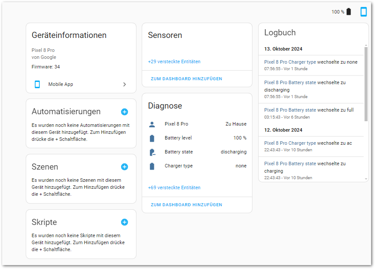Image resolution: width=375 pixels, height=269 pixels.
Task: Click the Battery state discharging icon
Action: [152, 152]
